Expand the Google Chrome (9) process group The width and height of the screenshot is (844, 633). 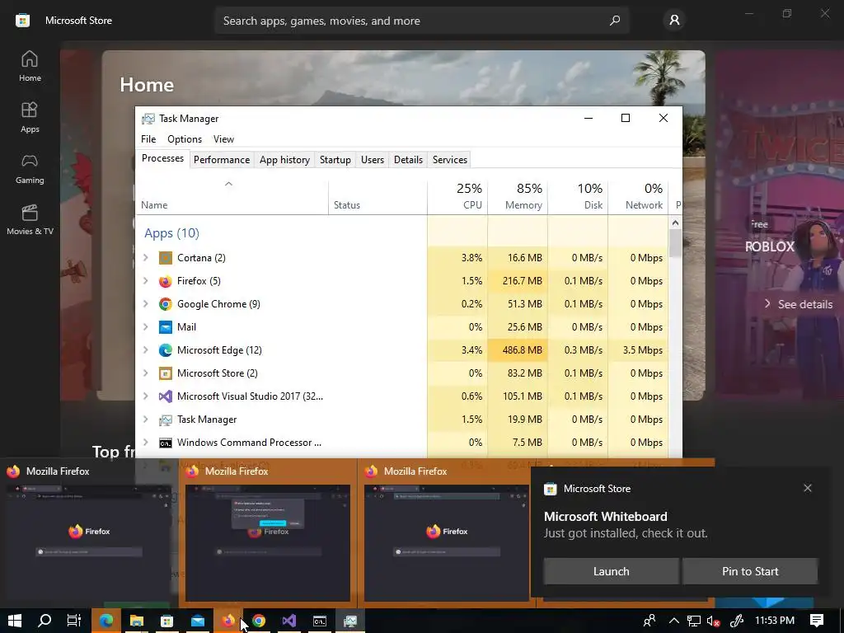pyautogui.click(x=145, y=304)
